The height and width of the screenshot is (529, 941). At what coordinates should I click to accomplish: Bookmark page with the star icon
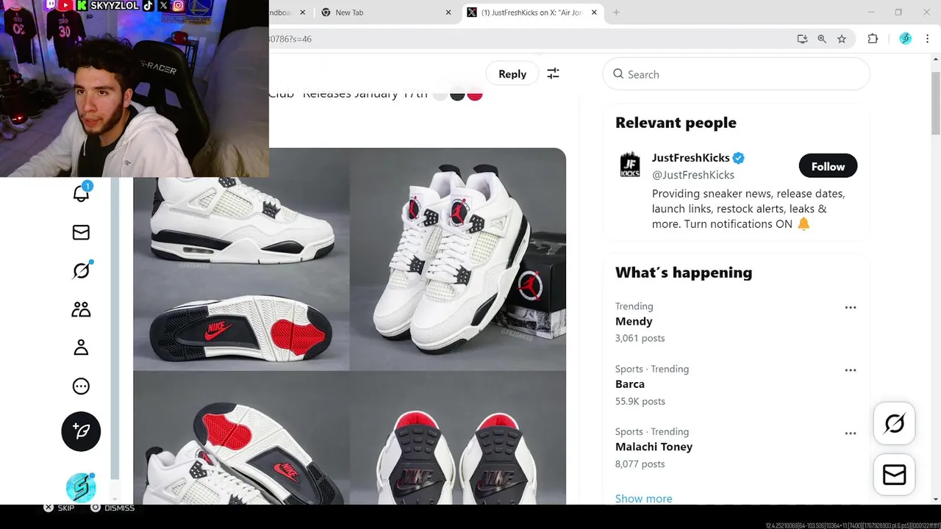tap(842, 39)
